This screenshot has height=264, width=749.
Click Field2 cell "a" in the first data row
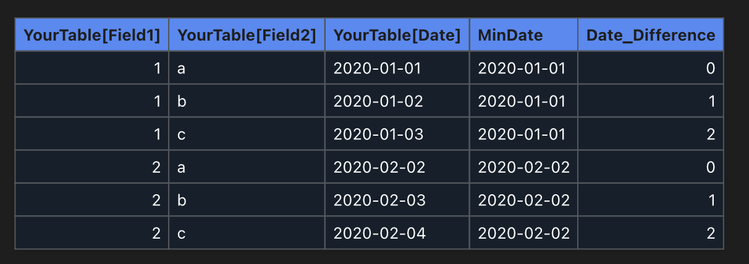point(181,68)
